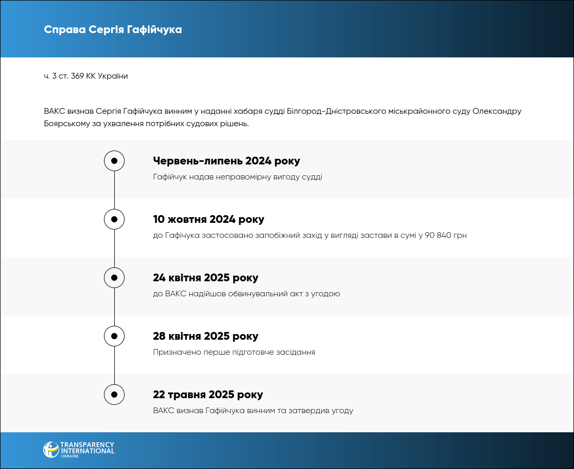The height and width of the screenshot is (469, 574).
Task: Select the date heading "28 квітня 2025 року"
Action: pos(205,336)
